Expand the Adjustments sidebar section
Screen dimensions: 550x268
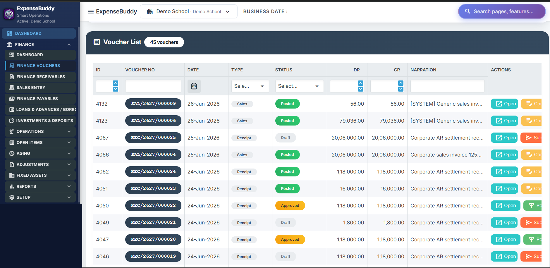[69, 164]
